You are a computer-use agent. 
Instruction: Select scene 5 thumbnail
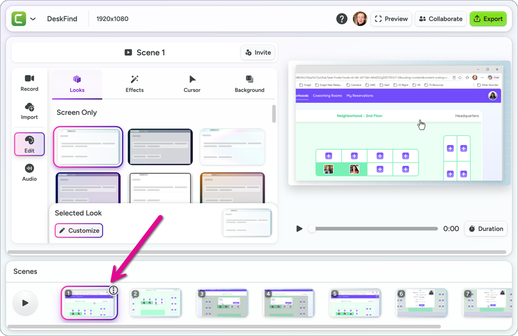click(x=355, y=303)
